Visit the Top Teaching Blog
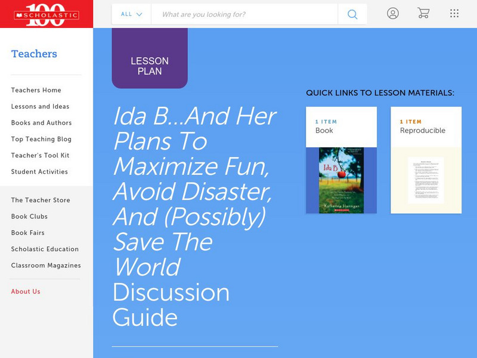The width and height of the screenshot is (477, 358). pyautogui.click(x=37, y=139)
